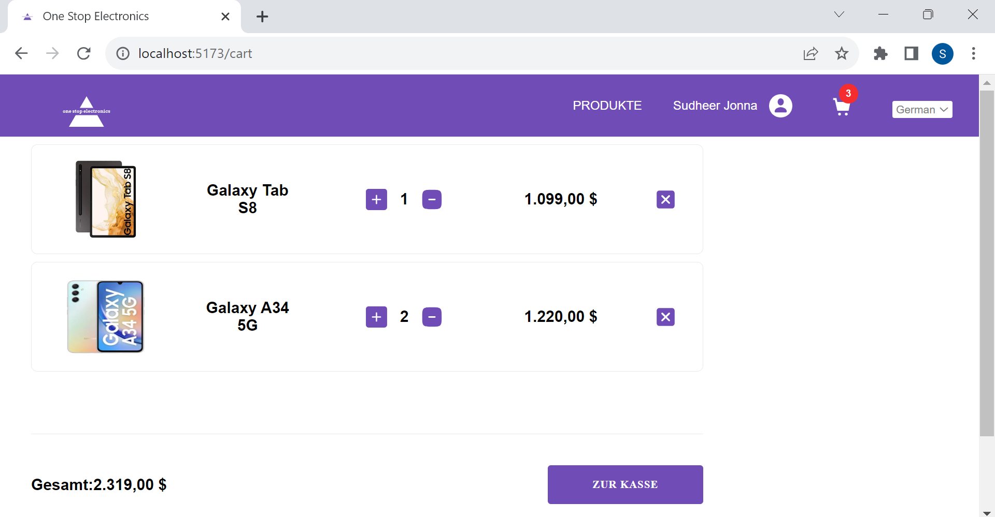The height and width of the screenshot is (517, 995).
Task: Share this page icon
Action: point(811,53)
